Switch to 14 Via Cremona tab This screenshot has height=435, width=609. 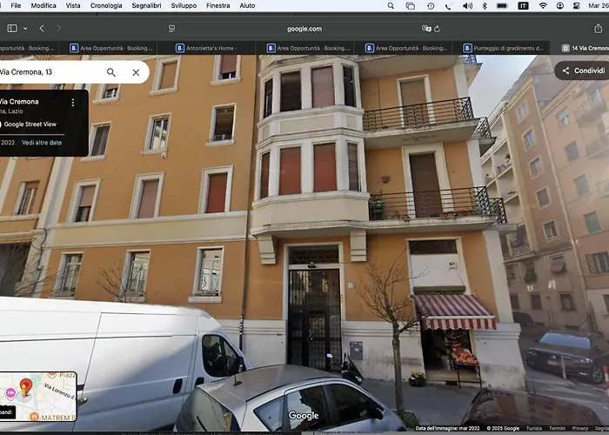coord(586,48)
